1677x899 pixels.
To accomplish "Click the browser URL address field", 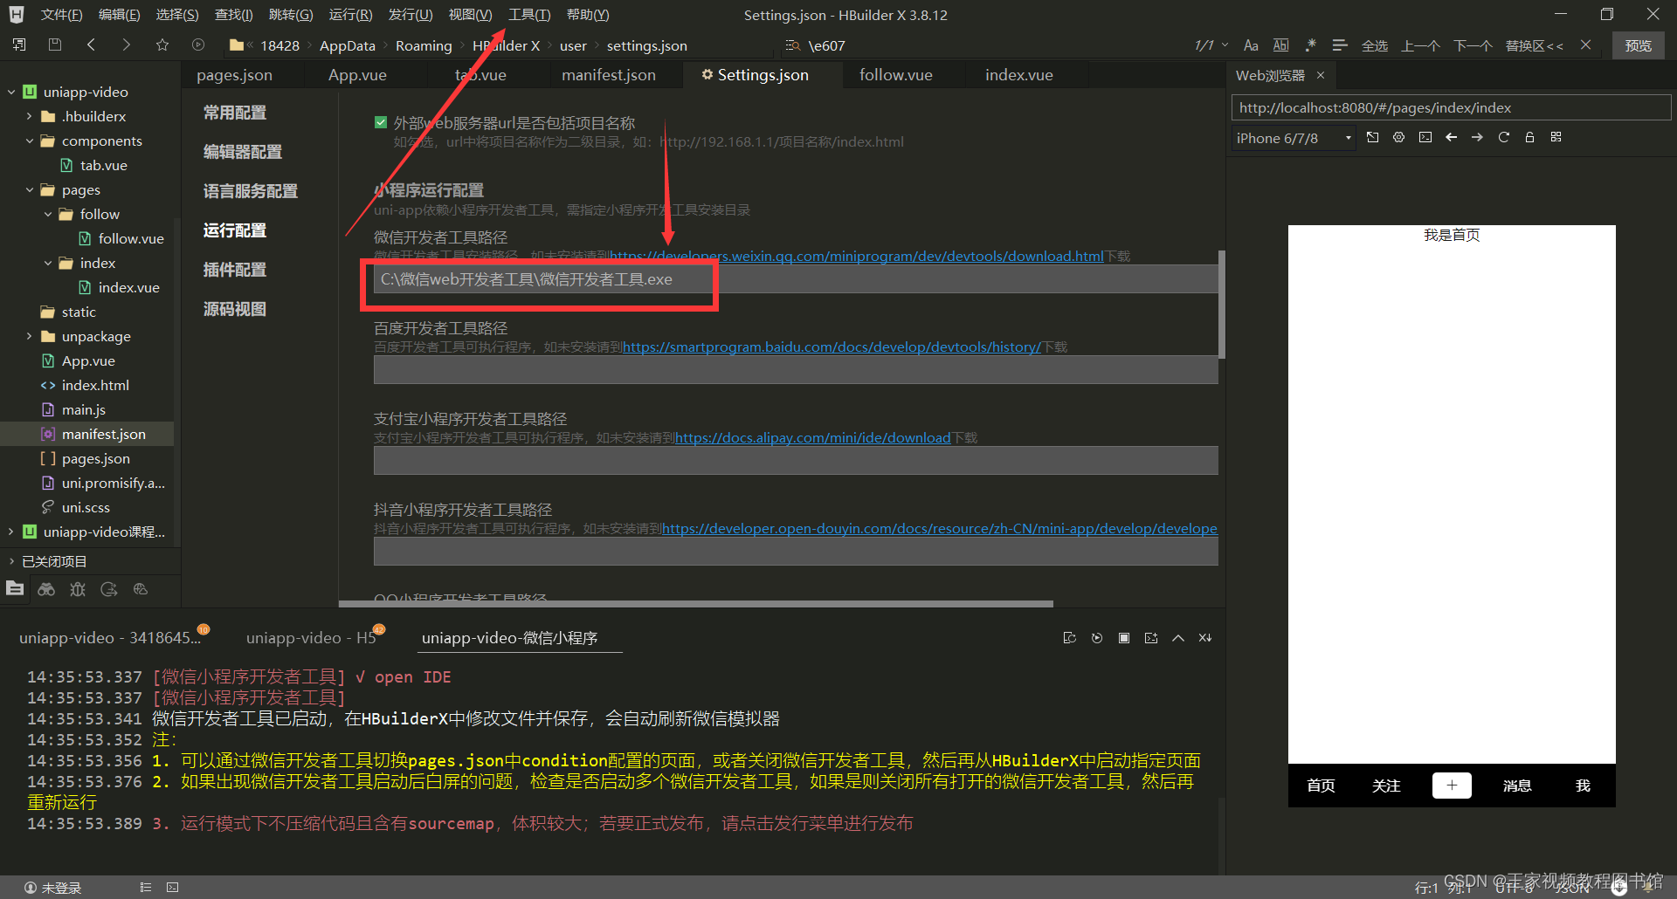I will click(x=1450, y=107).
